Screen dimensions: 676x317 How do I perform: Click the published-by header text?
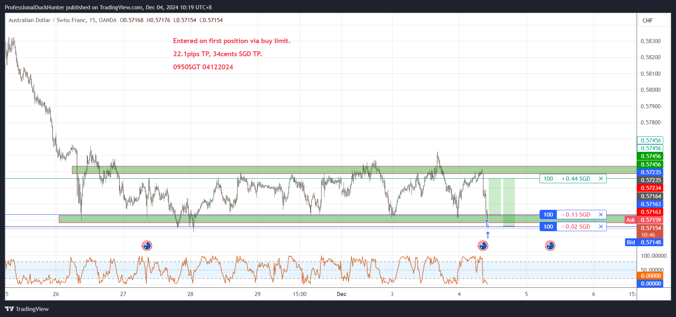(x=108, y=7)
